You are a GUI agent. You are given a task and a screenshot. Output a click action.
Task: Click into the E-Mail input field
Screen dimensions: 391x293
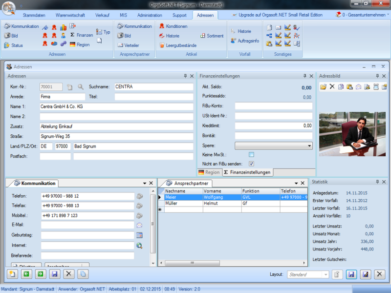[87, 225]
